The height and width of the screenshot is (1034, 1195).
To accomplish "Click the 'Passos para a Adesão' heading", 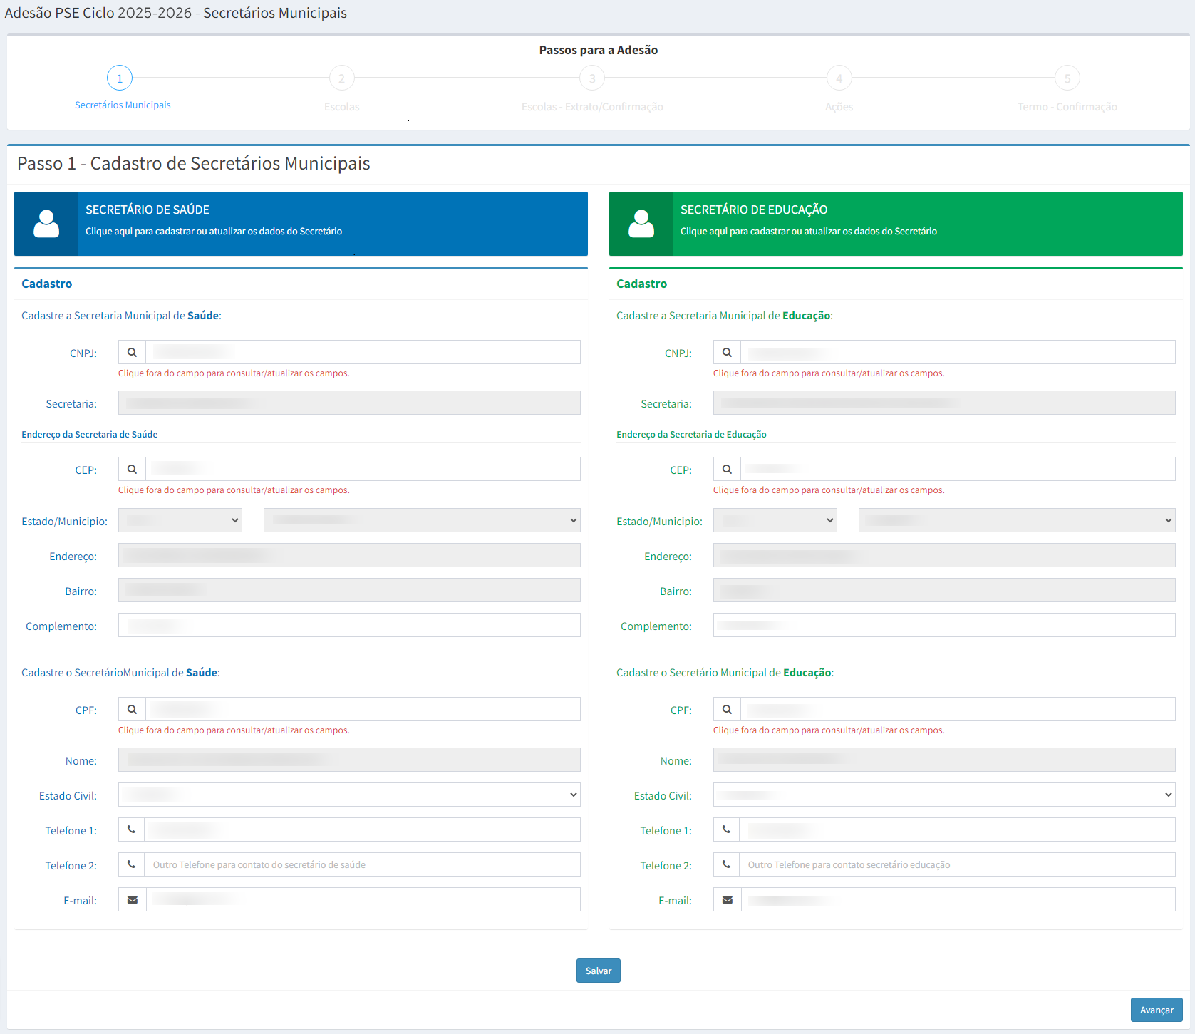I will click(x=599, y=50).
